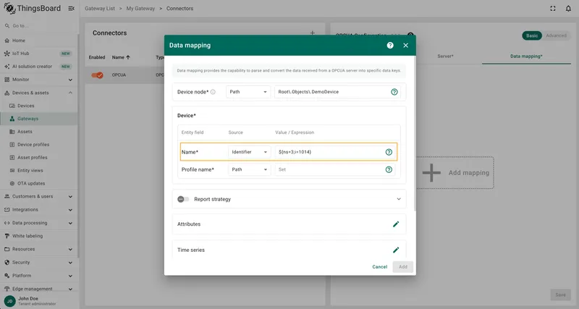Select Gateways in sidebar
The width and height of the screenshot is (579, 309).
click(39, 119)
